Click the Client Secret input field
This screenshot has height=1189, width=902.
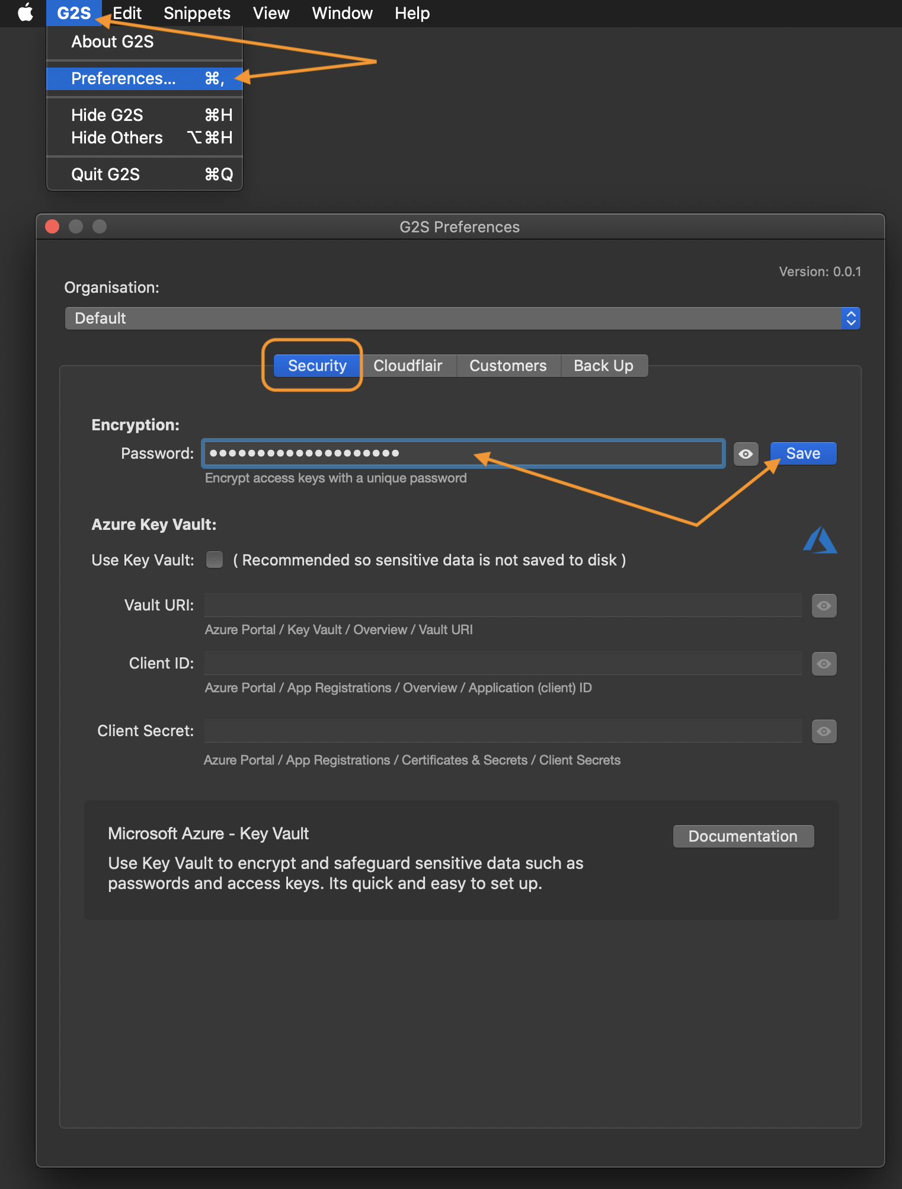click(503, 731)
